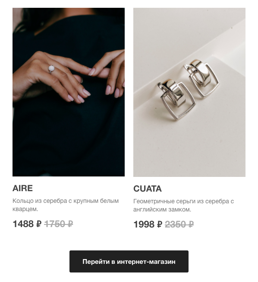258x282 pixels.
Task: Select the AIRE product title
Action: pyautogui.click(x=22, y=188)
